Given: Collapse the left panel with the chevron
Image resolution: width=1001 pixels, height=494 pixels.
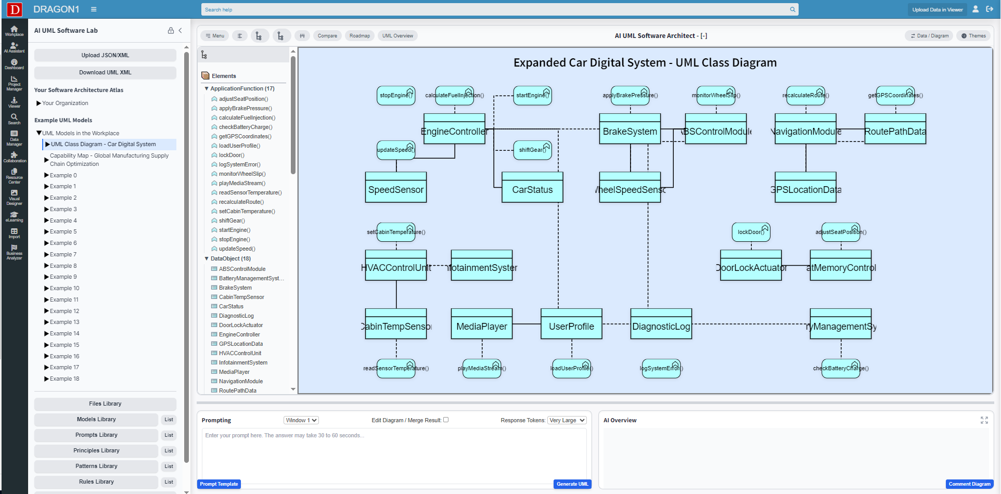Looking at the screenshot, I should tap(181, 31).
